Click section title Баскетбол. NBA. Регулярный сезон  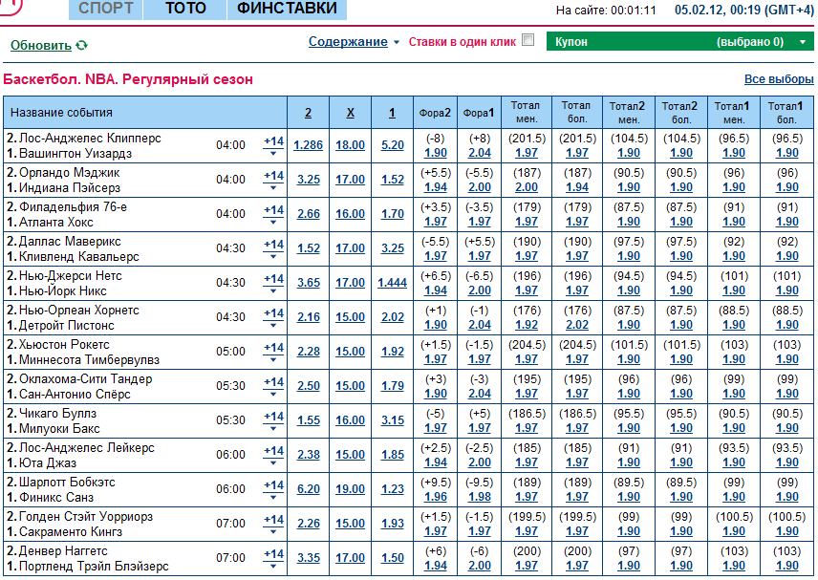pos(128,80)
